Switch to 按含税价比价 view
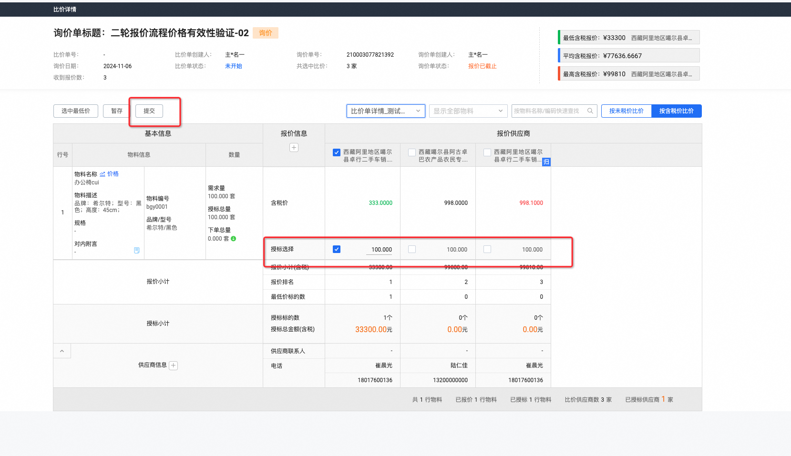This screenshot has height=456, width=791. pyautogui.click(x=677, y=111)
